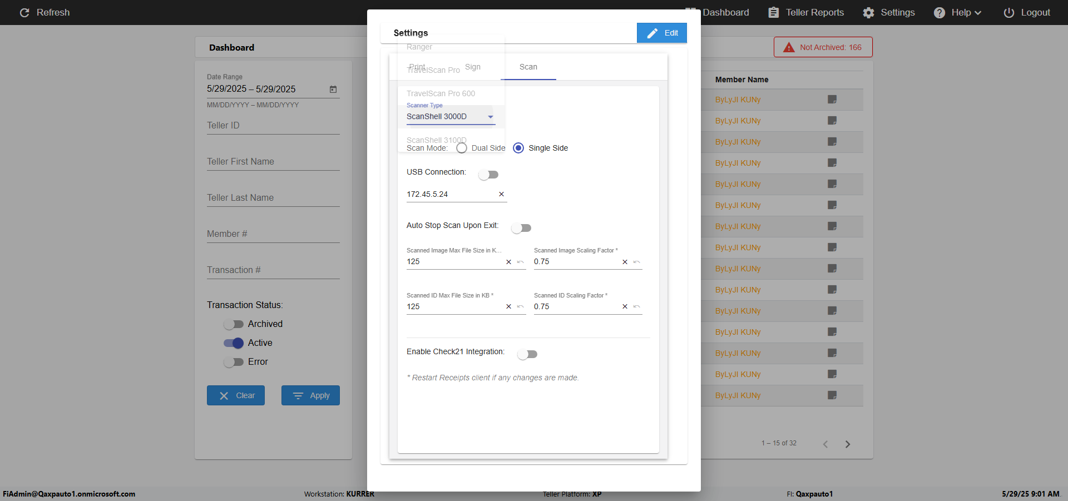Screen dimensions: 1068x501
Task: Click the Transaction # input field
Action: click(x=273, y=270)
